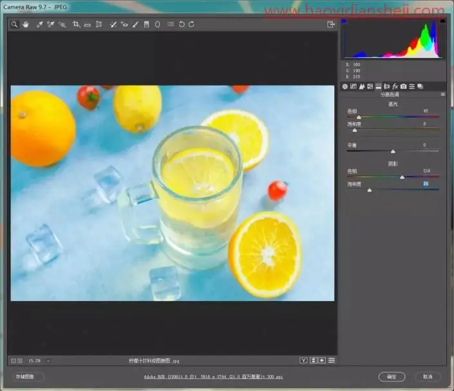This screenshot has width=454, height=391.
Task: Edit the Shadows Hue value 216
Action: tap(426, 171)
